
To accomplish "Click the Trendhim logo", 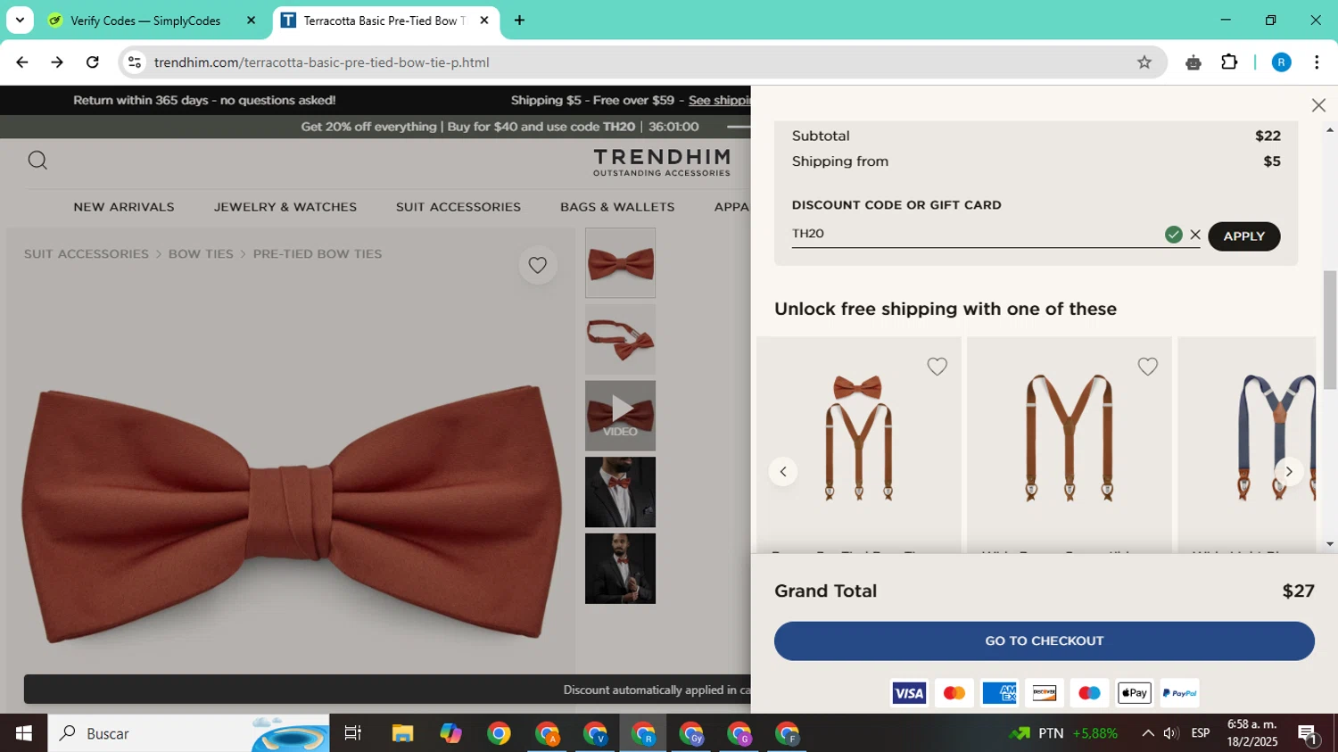I will click(662, 162).
